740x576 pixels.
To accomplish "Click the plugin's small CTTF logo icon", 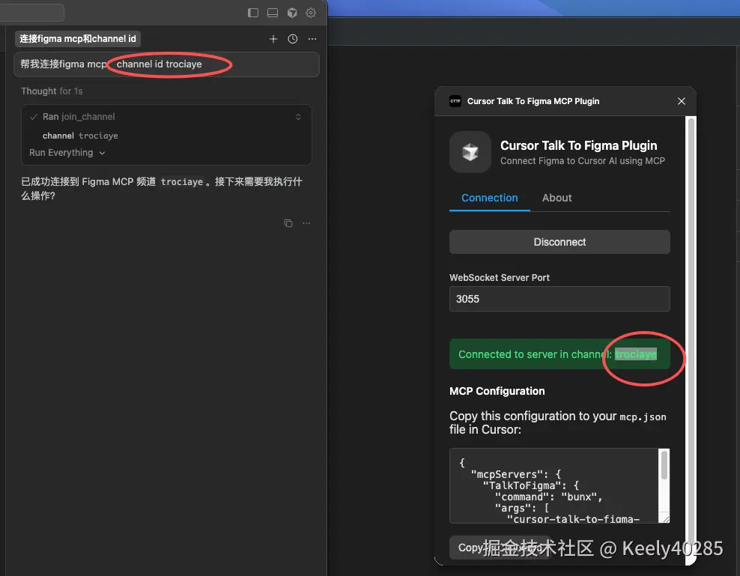I will pos(455,101).
